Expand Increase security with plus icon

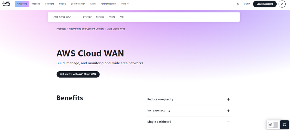click(x=228, y=111)
